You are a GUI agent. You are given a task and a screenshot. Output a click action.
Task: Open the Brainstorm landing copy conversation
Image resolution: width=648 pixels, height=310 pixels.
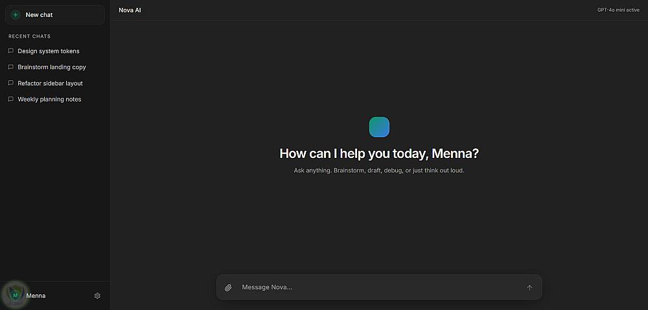(x=52, y=67)
